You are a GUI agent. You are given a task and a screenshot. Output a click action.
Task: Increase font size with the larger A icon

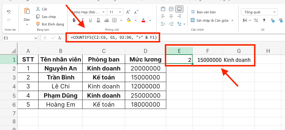[x=128, y=12]
